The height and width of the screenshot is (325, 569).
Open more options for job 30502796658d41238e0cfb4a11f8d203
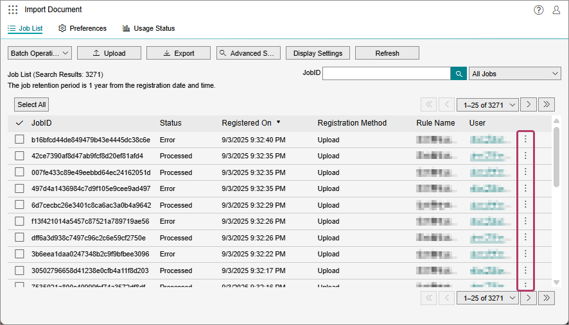pos(525,270)
